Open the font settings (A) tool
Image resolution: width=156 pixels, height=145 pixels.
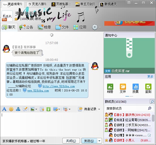pos(4,109)
